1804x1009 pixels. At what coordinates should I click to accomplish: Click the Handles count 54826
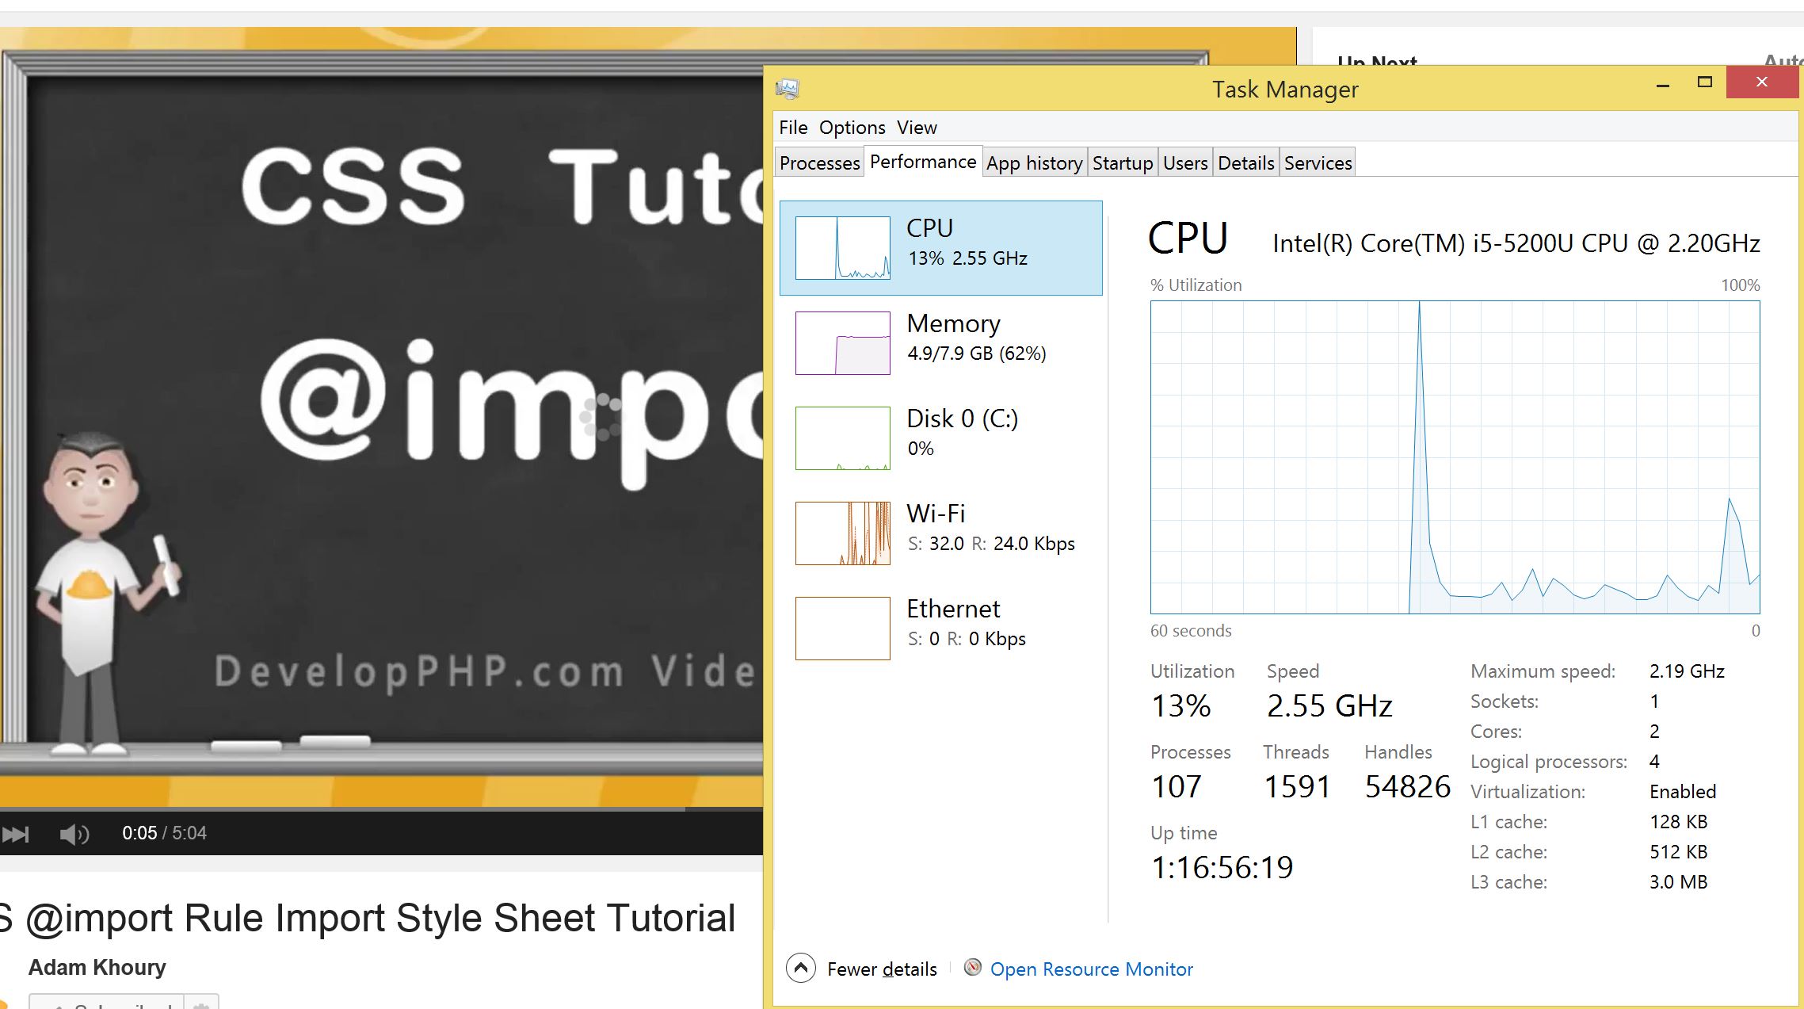coord(1407,786)
